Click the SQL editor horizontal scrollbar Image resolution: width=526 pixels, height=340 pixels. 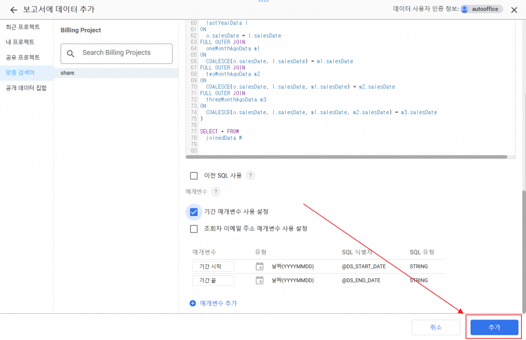[x=347, y=157]
